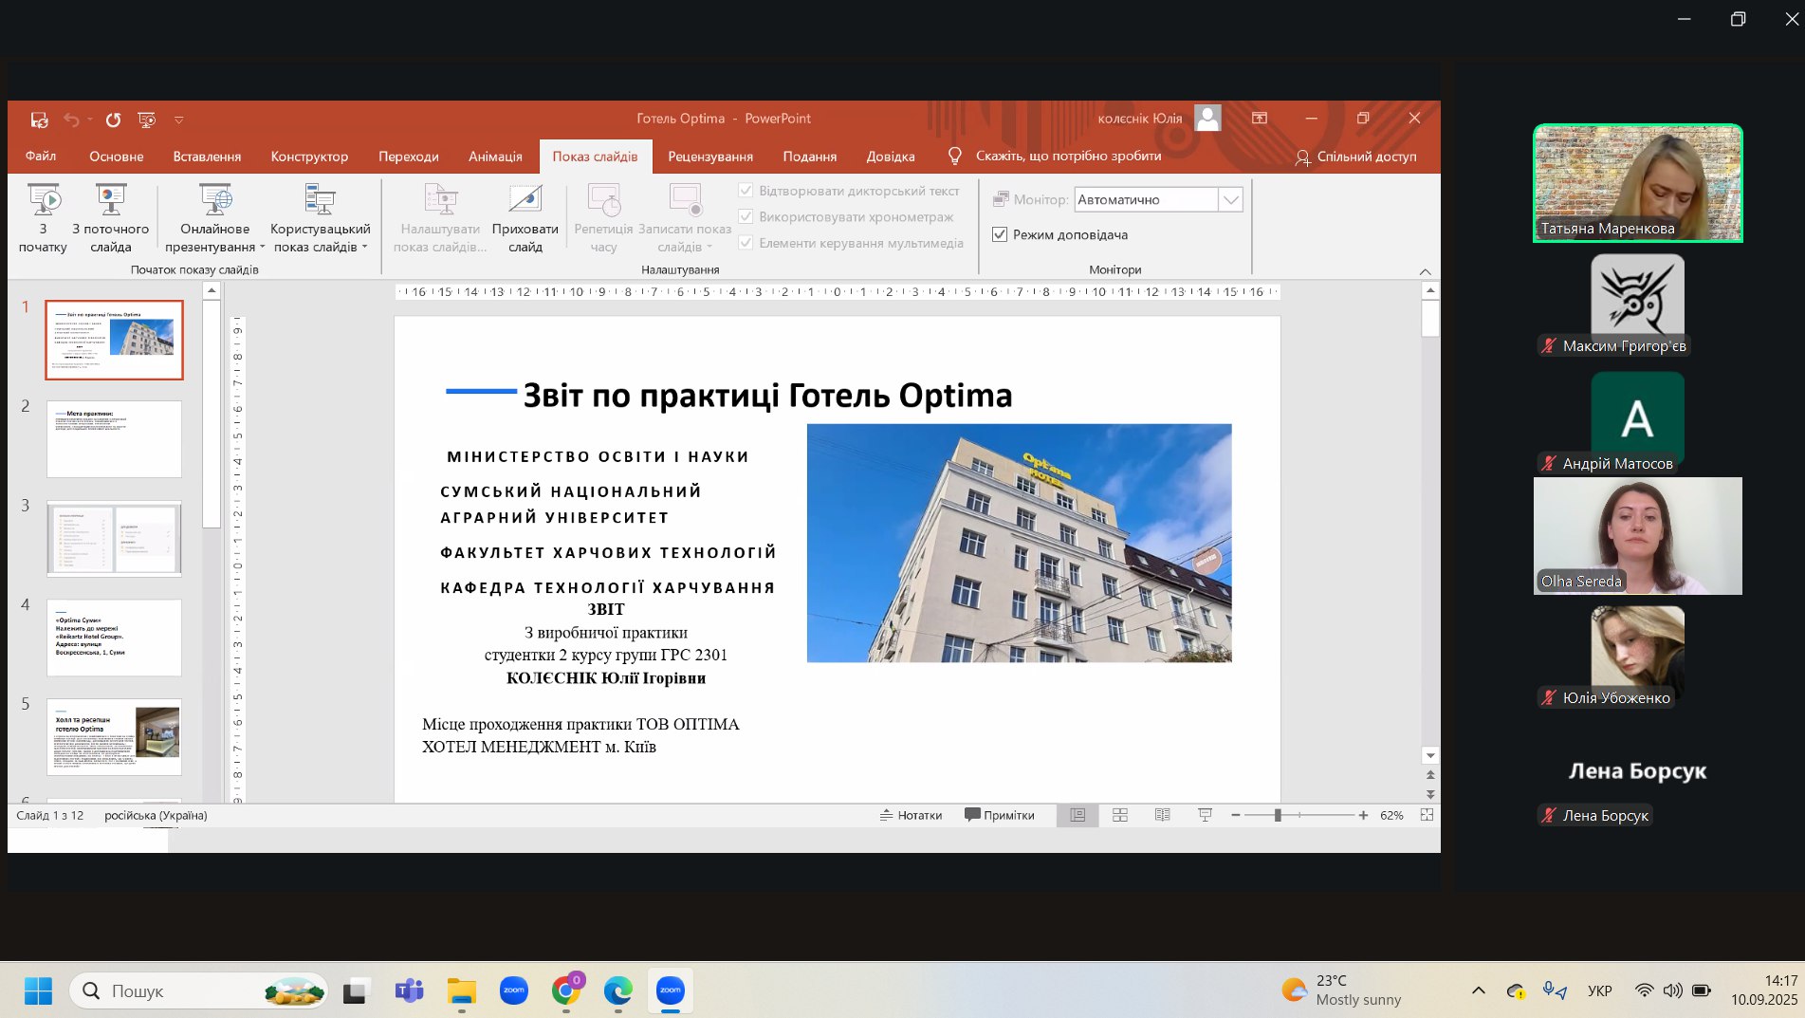The height and width of the screenshot is (1018, 1805).
Task: Toggle Елементи керування мультимедіа checkbox
Action: point(746,243)
